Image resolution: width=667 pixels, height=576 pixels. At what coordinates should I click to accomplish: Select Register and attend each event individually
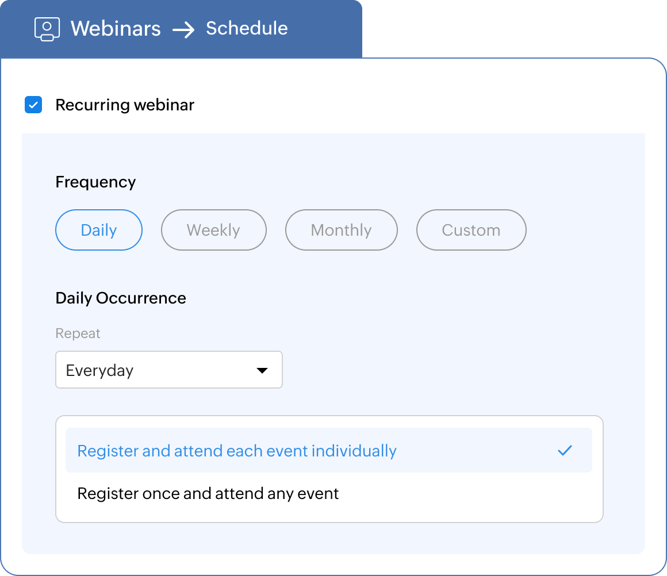click(x=236, y=451)
